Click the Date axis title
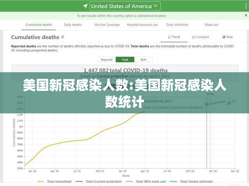This screenshot has height=186, width=249. (126, 176)
